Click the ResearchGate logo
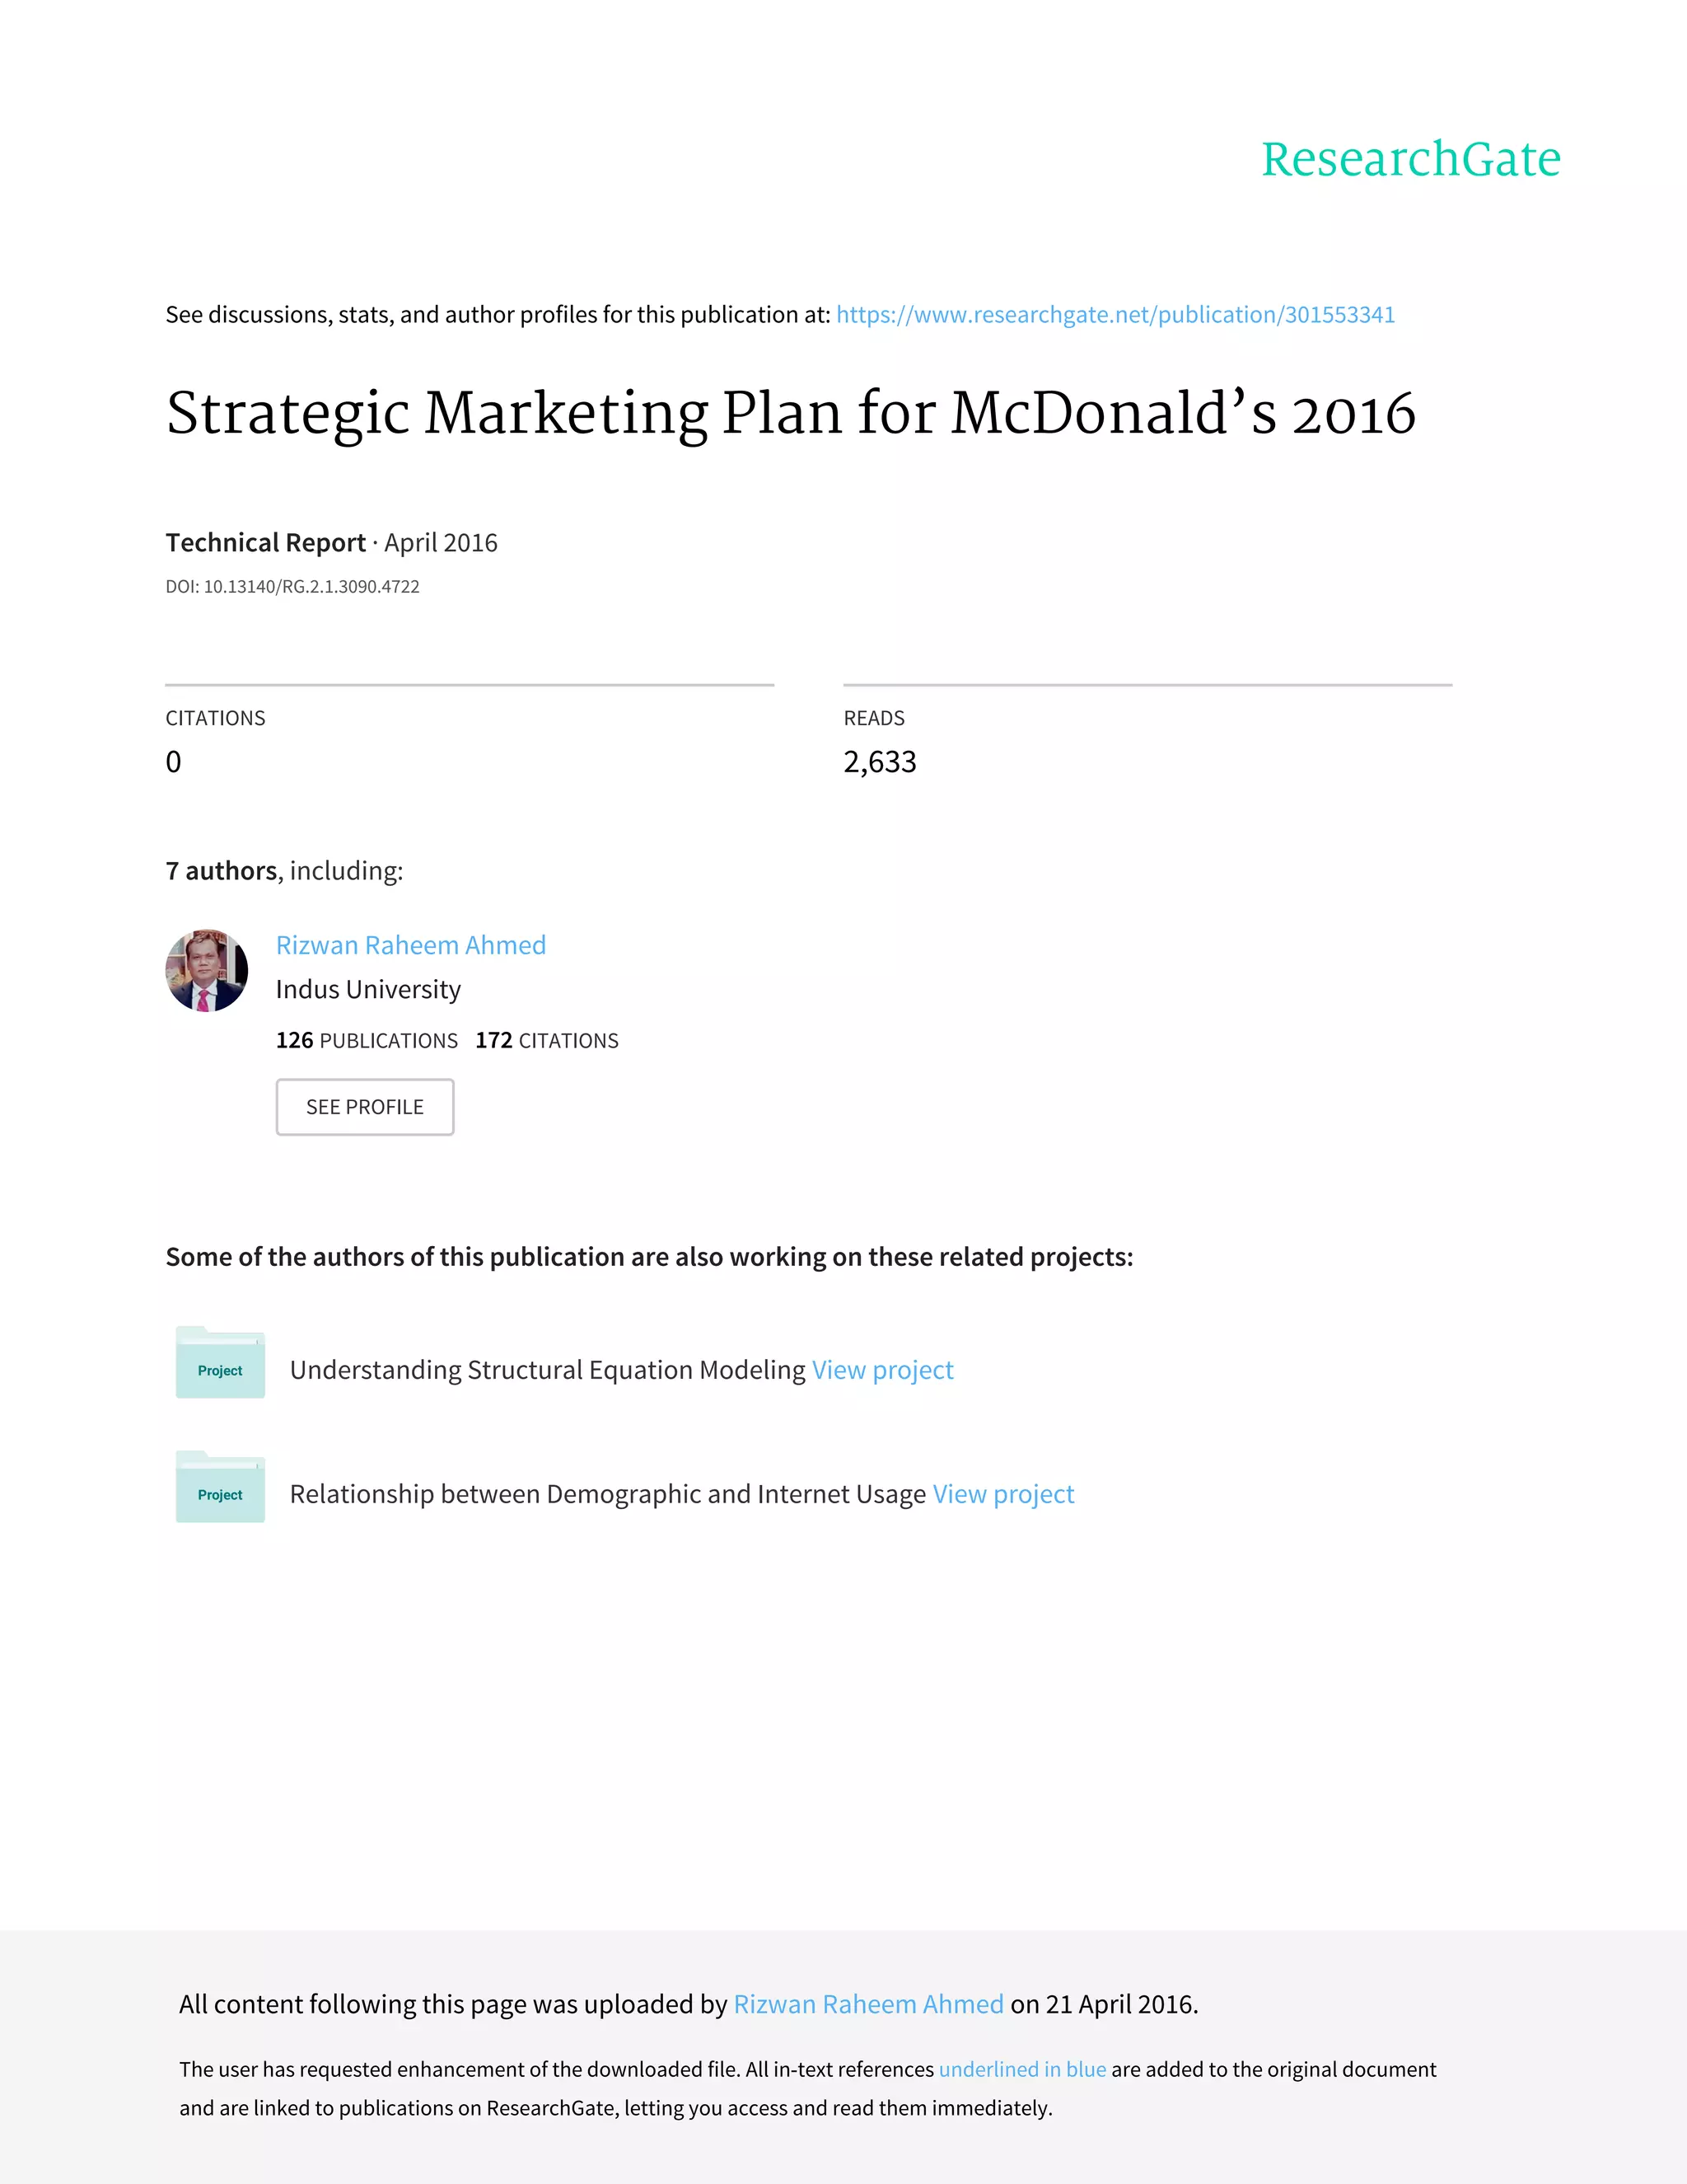This screenshot has width=1687, height=2184. [x=1410, y=160]
